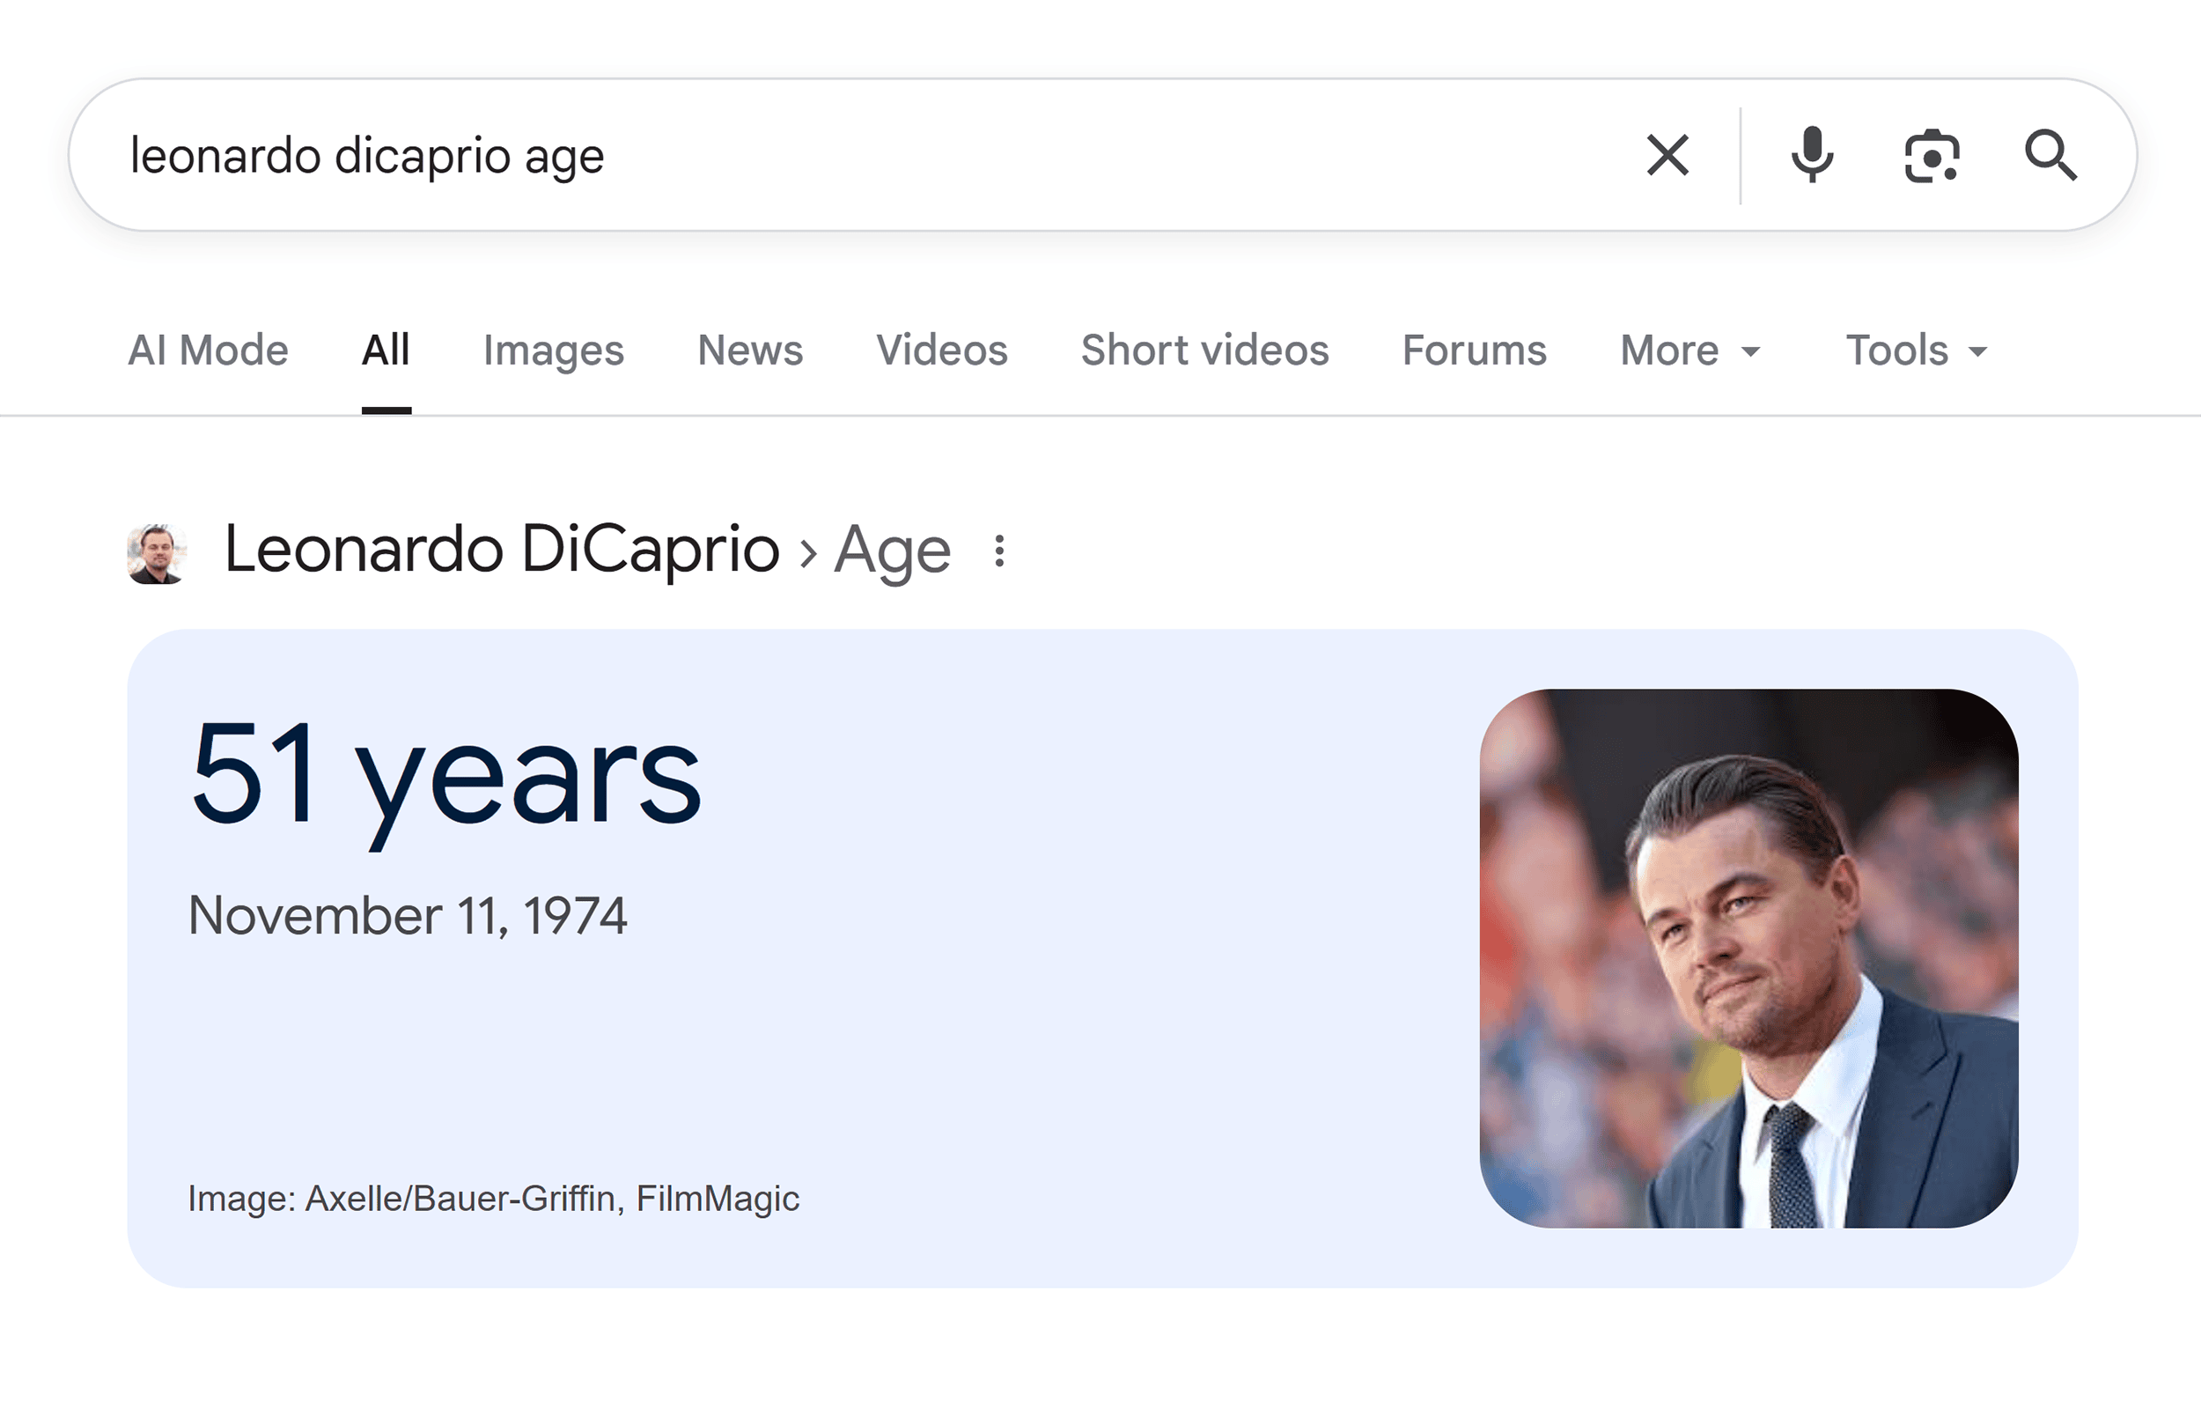Image resolution: width=2201 pixels, height=1418 pixels.
Task: Click the search magnifying glass icon
Action: tap(2052, 155)
